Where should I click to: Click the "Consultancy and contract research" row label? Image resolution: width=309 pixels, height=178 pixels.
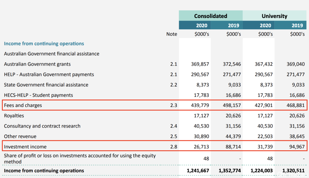coord(42,126)
